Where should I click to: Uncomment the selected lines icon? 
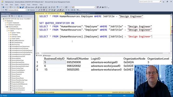(x=68, y=10)
